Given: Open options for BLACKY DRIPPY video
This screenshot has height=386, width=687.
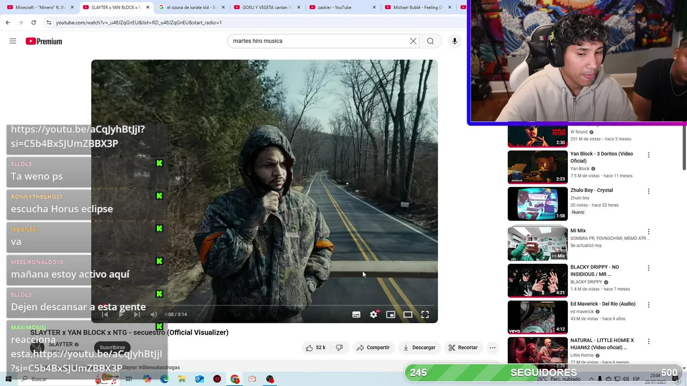Looking at the screenshot, I should point(648,268).
